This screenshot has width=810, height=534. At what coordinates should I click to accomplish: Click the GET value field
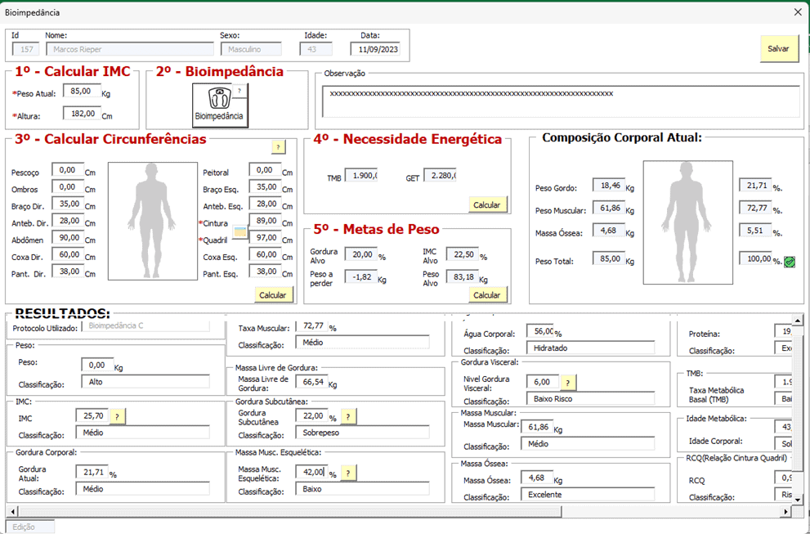440,175
